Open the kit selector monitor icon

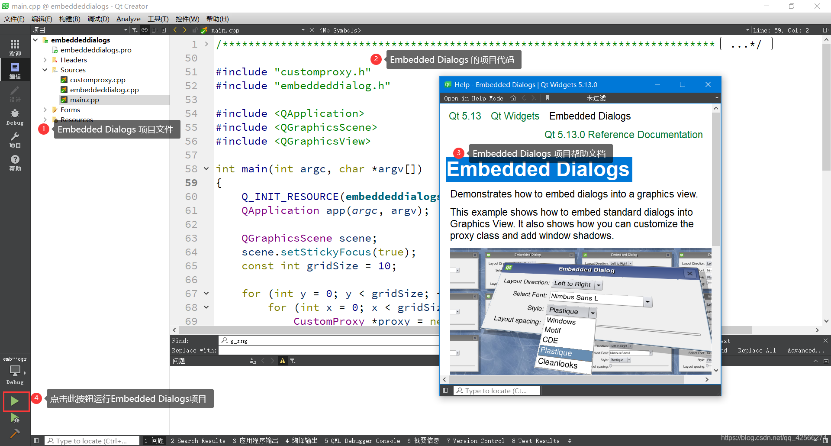[15, 371]
